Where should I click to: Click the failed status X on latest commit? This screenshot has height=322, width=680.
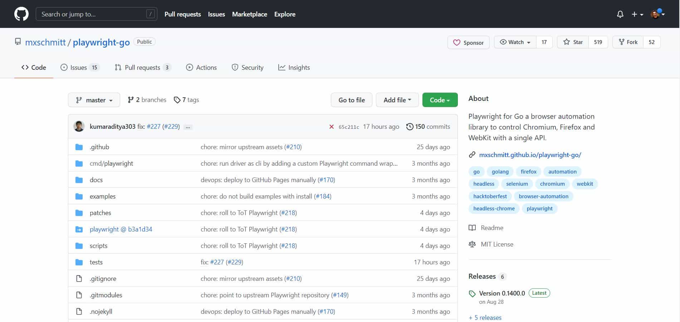pyautogui.click(x=331, y=127)
